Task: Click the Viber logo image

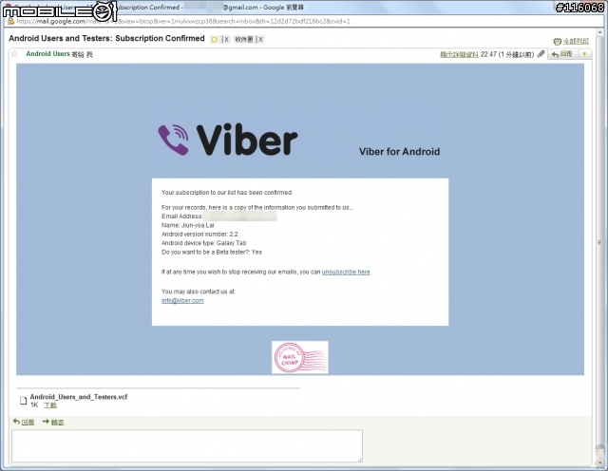Action: [x=228, y=140]
